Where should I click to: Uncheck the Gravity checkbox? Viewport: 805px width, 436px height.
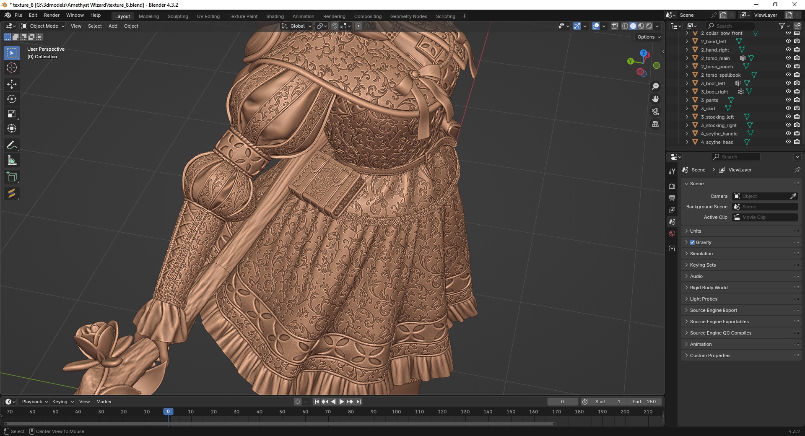point(692,242)
